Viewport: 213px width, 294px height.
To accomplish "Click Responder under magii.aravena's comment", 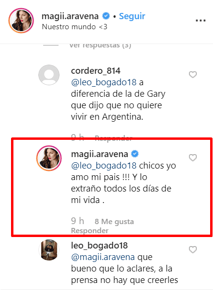I will (x=90, y=231).
